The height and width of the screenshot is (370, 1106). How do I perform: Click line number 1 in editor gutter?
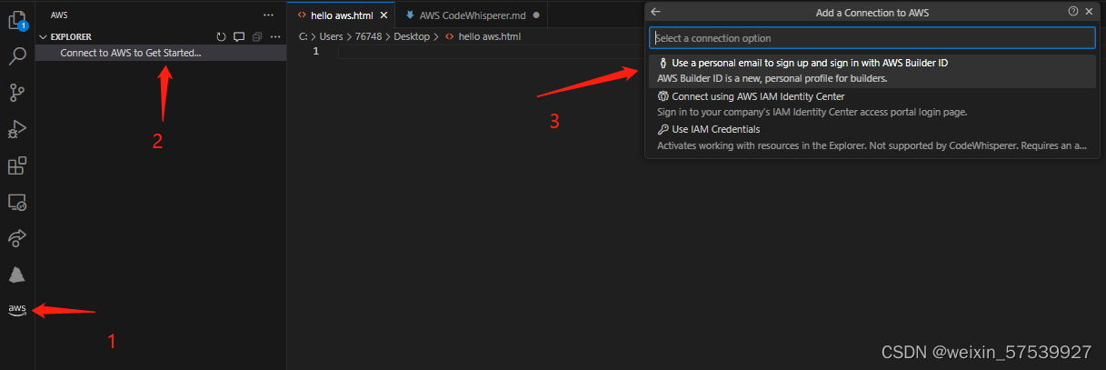coord(315,52)
